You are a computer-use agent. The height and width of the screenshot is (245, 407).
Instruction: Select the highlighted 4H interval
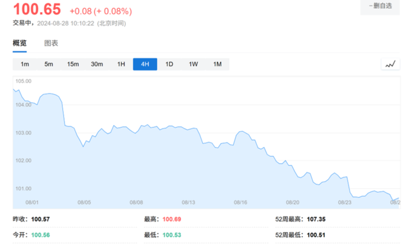(145, 64)
